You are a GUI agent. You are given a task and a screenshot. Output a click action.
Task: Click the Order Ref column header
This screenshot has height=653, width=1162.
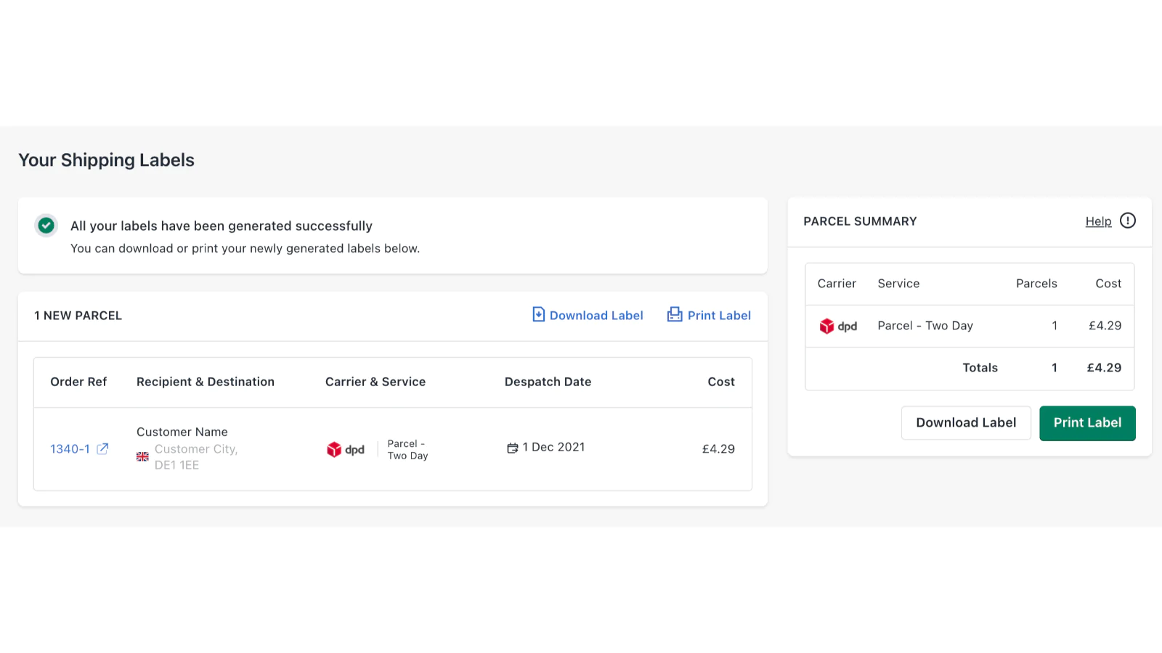coord(78,382)
